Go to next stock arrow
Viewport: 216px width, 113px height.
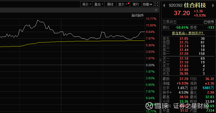tap(213, 6)
